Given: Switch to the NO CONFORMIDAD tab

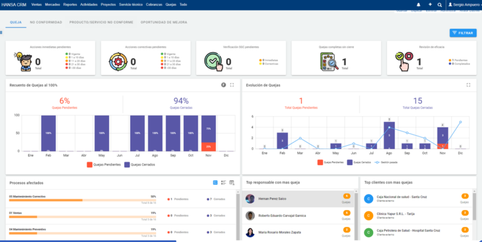Looking at the screenshot, I should tap(46, 22).
